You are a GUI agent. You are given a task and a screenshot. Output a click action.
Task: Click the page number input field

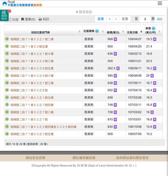point(145,19)
